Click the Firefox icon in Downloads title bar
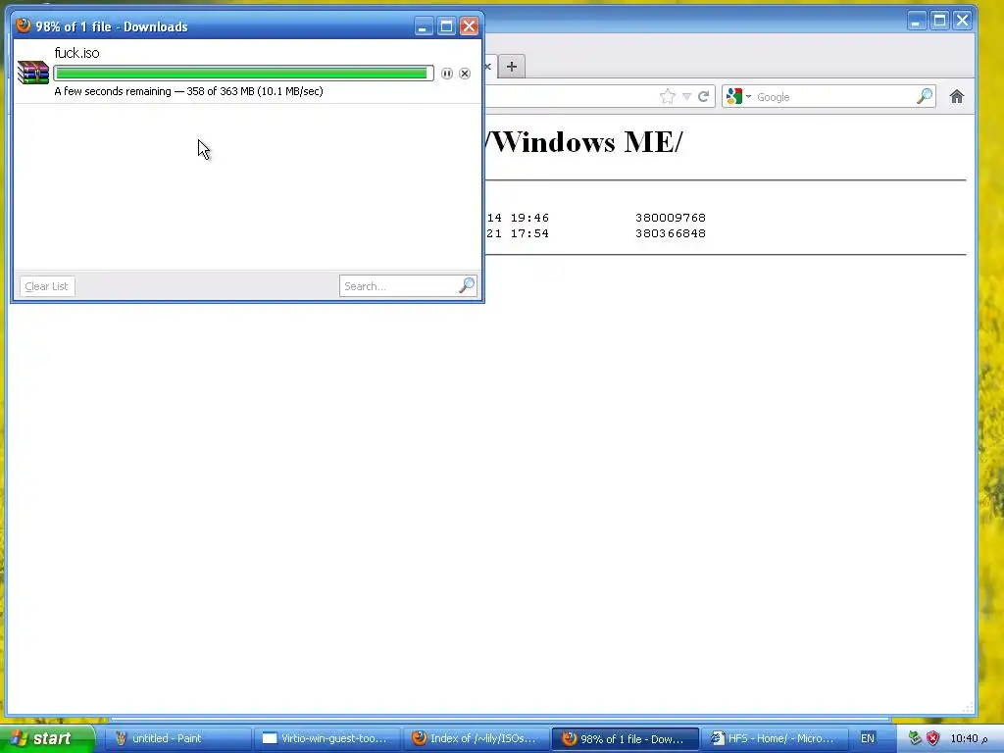This screenshot has width=1004, height=753. point(24,25)
